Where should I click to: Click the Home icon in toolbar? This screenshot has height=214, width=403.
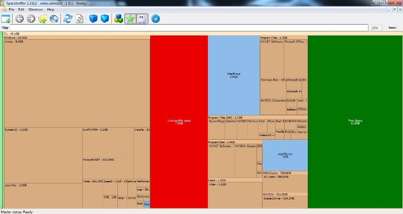[54, 19]
